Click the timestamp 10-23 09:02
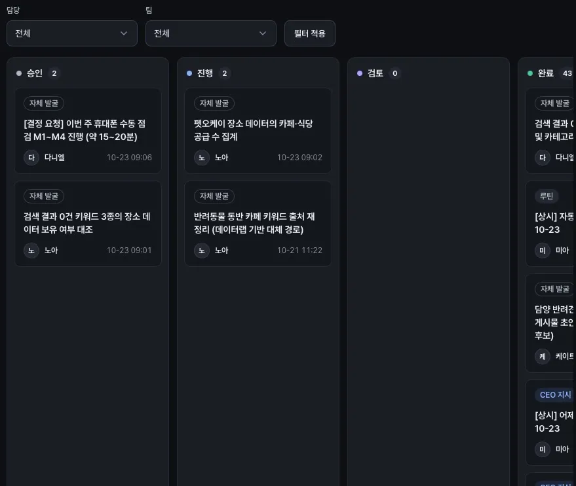 (299, 158)
